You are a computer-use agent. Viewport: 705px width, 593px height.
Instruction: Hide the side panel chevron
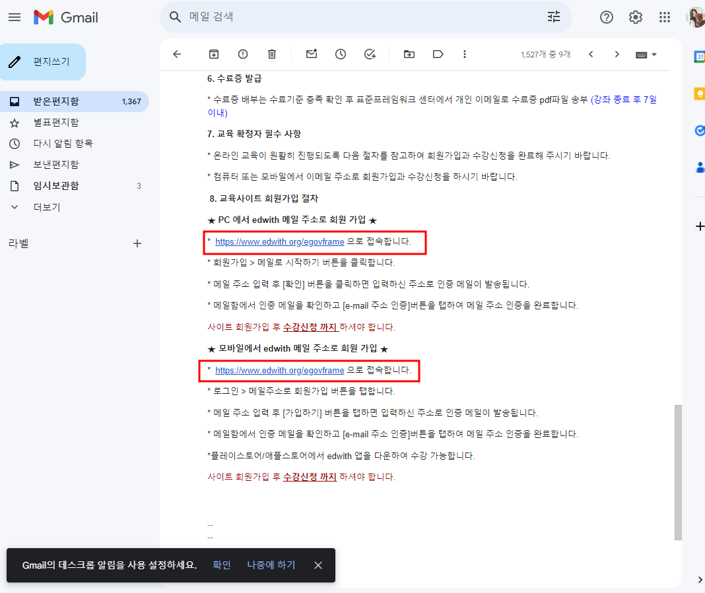[700, 580]
